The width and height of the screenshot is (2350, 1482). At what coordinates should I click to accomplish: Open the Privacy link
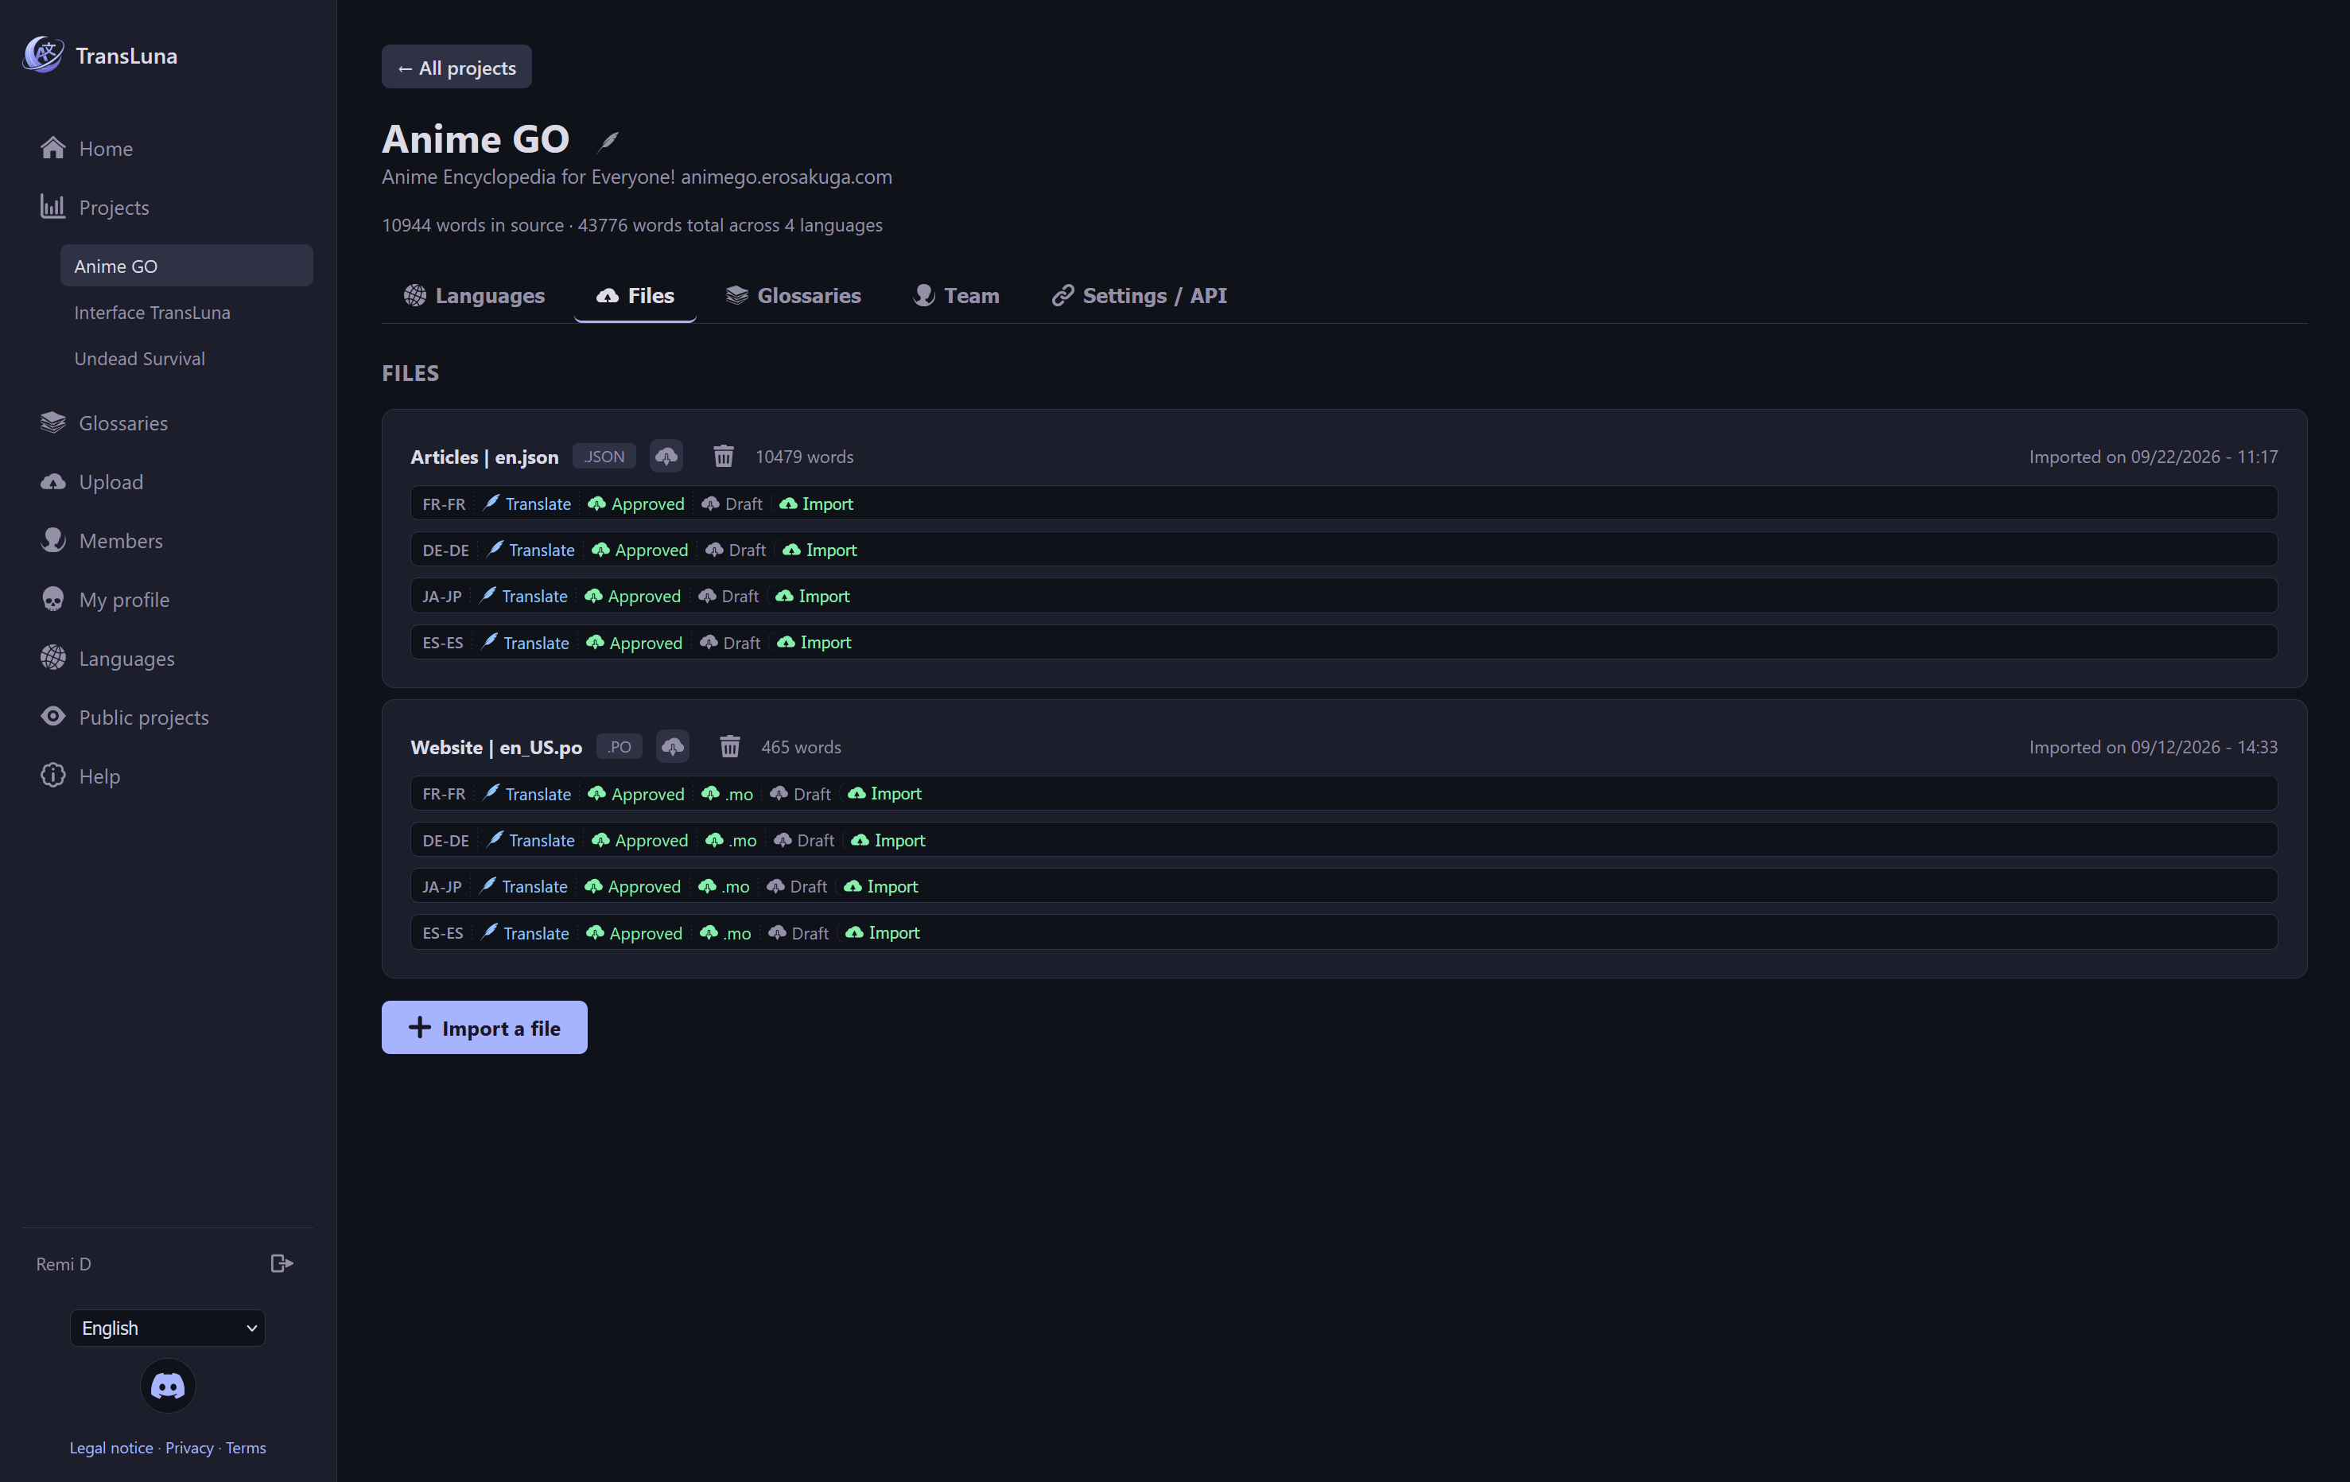pyautogui.click(x=189, y=1447)
